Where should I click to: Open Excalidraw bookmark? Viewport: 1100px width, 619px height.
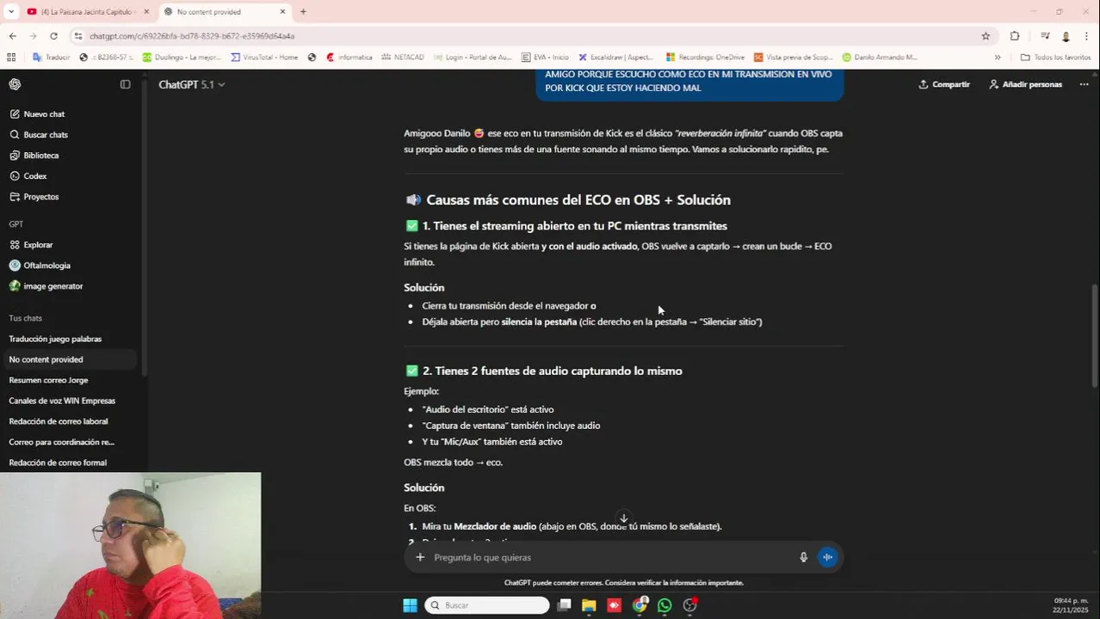tap(616, 57)
